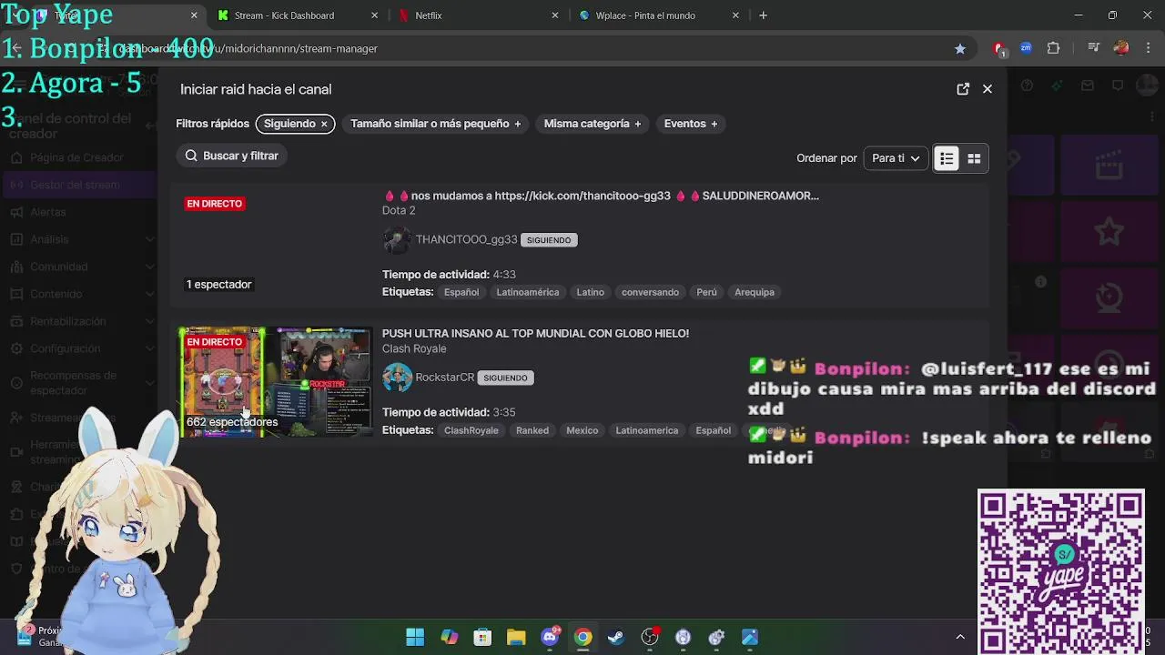
Task: Open Steam from the taskbar
Action: coord(616,637)
